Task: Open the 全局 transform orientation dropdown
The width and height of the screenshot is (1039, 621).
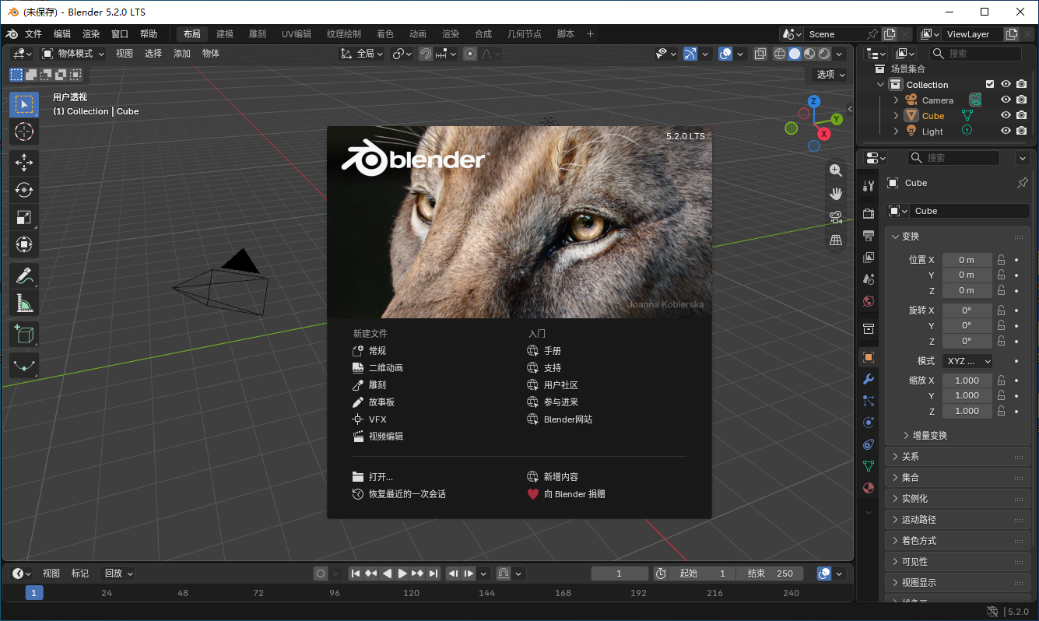Action: 362,54
